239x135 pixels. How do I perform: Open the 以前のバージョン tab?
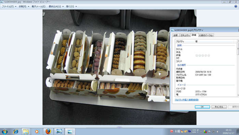[206, 35]
